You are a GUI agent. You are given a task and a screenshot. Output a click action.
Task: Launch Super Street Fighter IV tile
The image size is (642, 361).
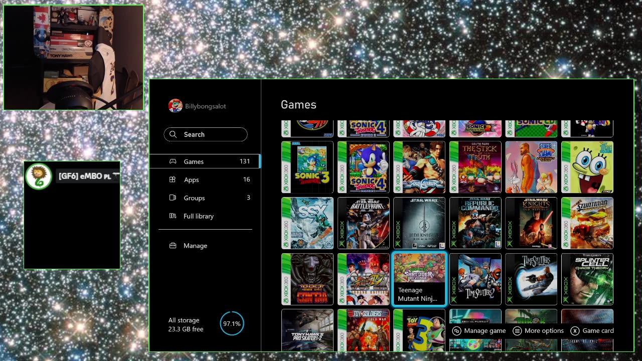tap(364, 279)
